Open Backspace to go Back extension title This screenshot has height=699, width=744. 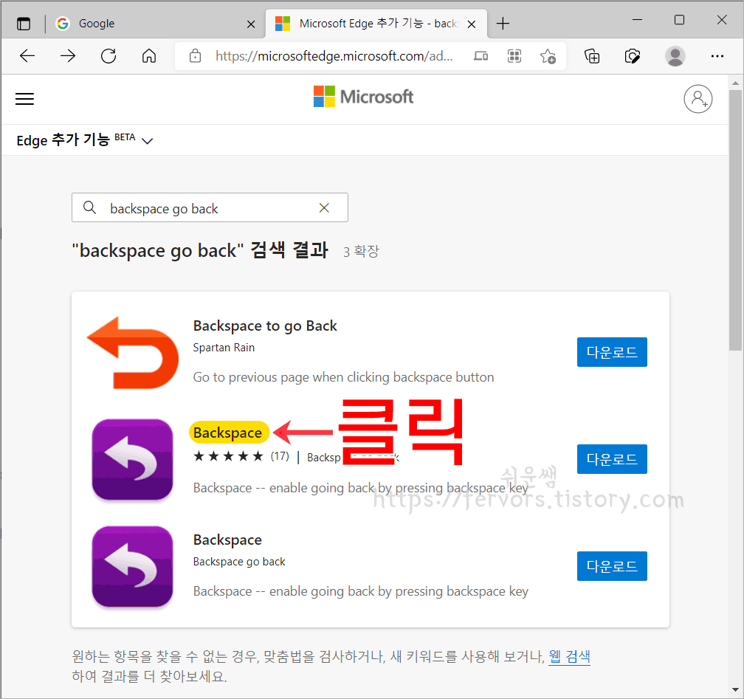tap(265, 326)
